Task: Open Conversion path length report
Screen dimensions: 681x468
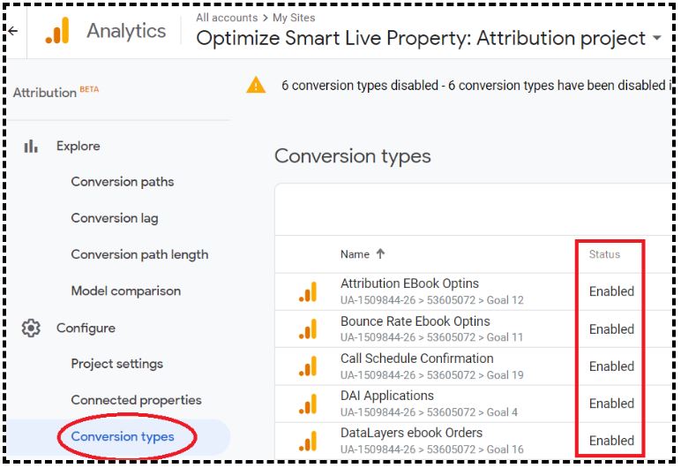Action: click(140, 254)
